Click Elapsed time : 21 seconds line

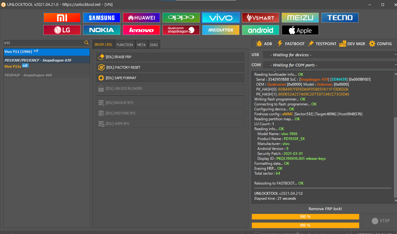(x=275, y=198)
